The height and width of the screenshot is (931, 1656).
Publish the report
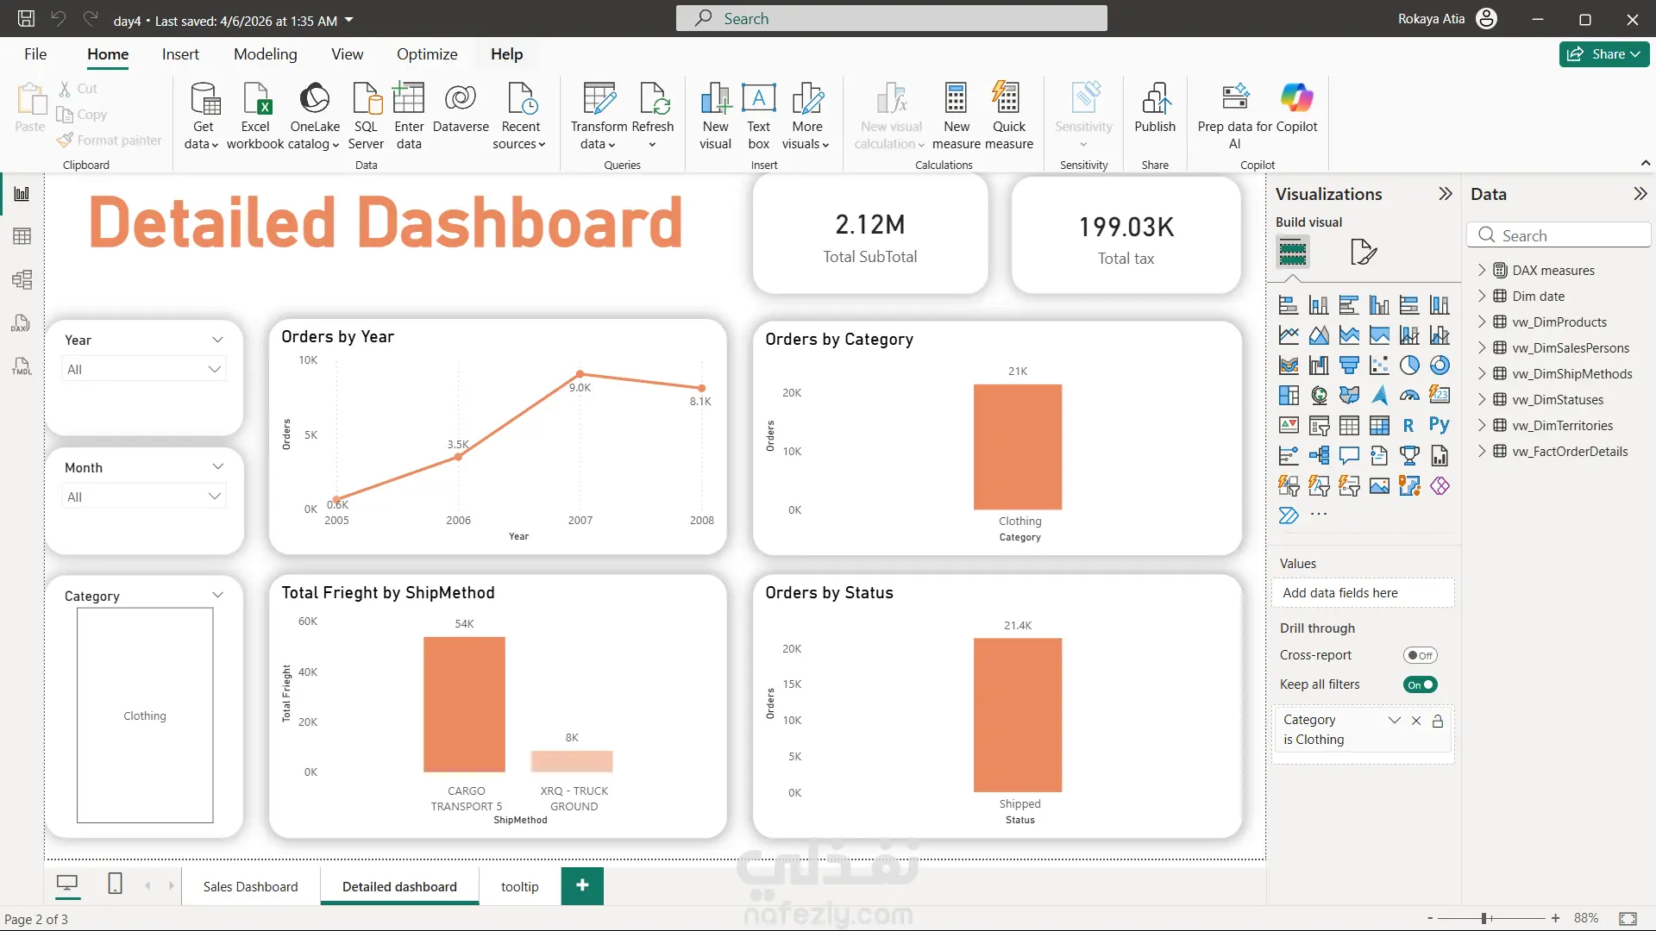pos(1155,109)
